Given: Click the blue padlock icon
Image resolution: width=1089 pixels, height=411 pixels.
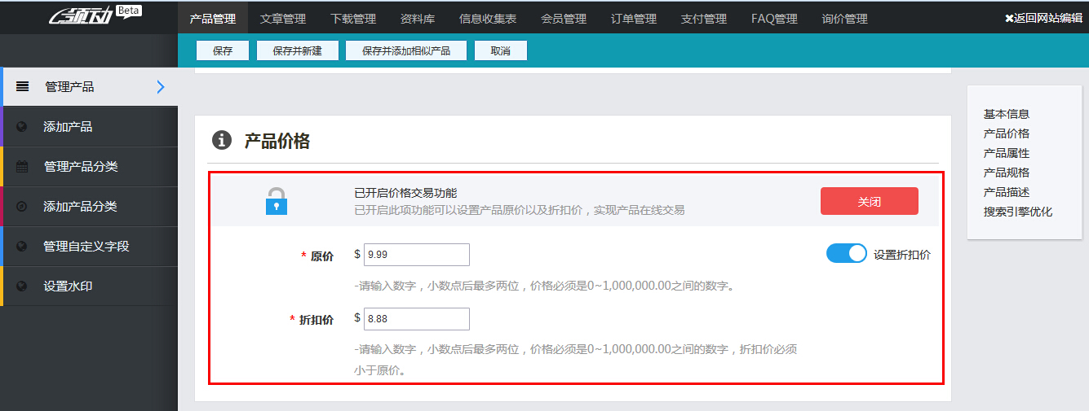Looking at the screenshot, I should [x=277, y=201].
